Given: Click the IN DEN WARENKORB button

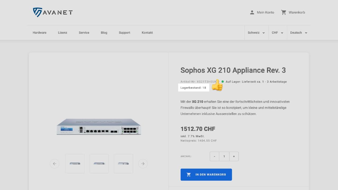Looking at the screenshot, I should tap(206, 174).
